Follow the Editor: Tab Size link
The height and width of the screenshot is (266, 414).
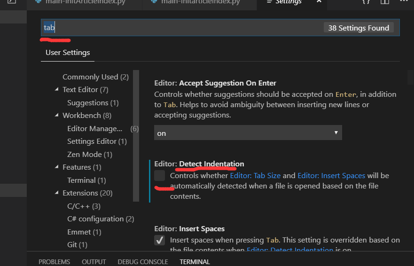pyautogui.click(x=255, y=176)
